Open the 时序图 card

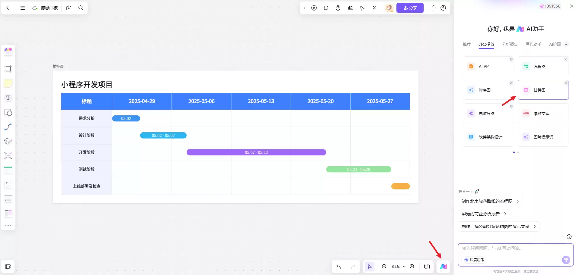pos(488,90)
